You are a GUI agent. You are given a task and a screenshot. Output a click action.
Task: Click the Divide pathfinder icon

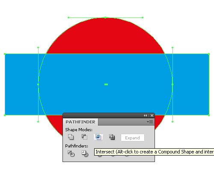click(71, 154)
